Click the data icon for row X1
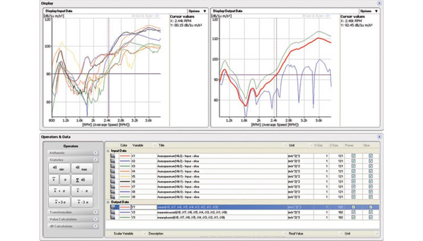 [x=113, y=156]
